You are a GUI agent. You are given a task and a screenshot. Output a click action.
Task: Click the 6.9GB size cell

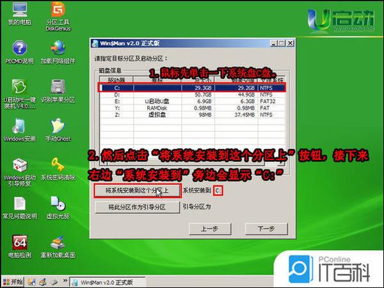(205, 101)
